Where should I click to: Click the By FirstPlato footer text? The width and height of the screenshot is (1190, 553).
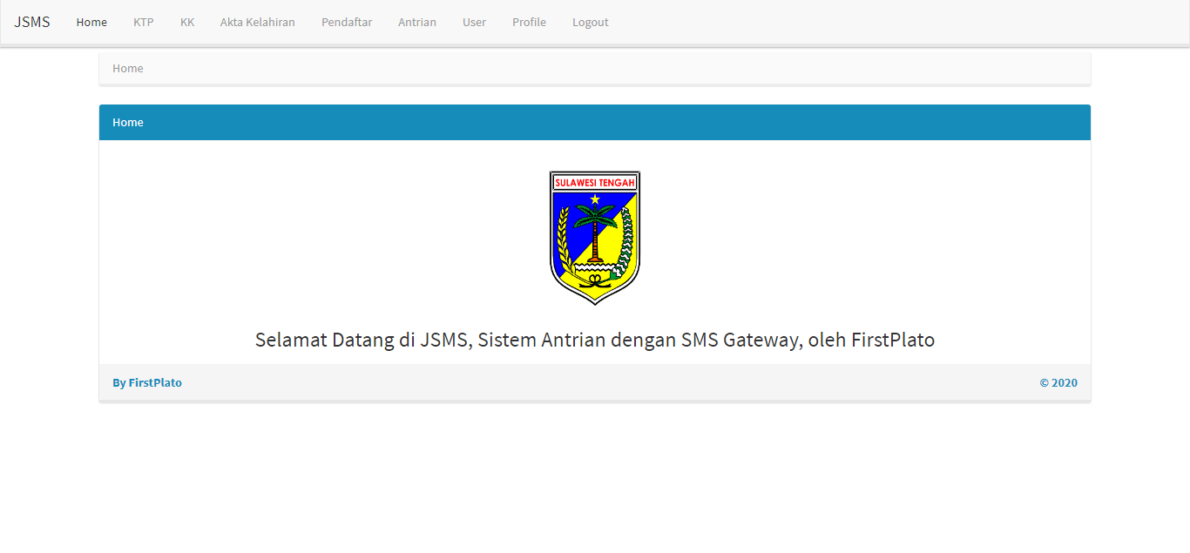click(x=147, y=382)
